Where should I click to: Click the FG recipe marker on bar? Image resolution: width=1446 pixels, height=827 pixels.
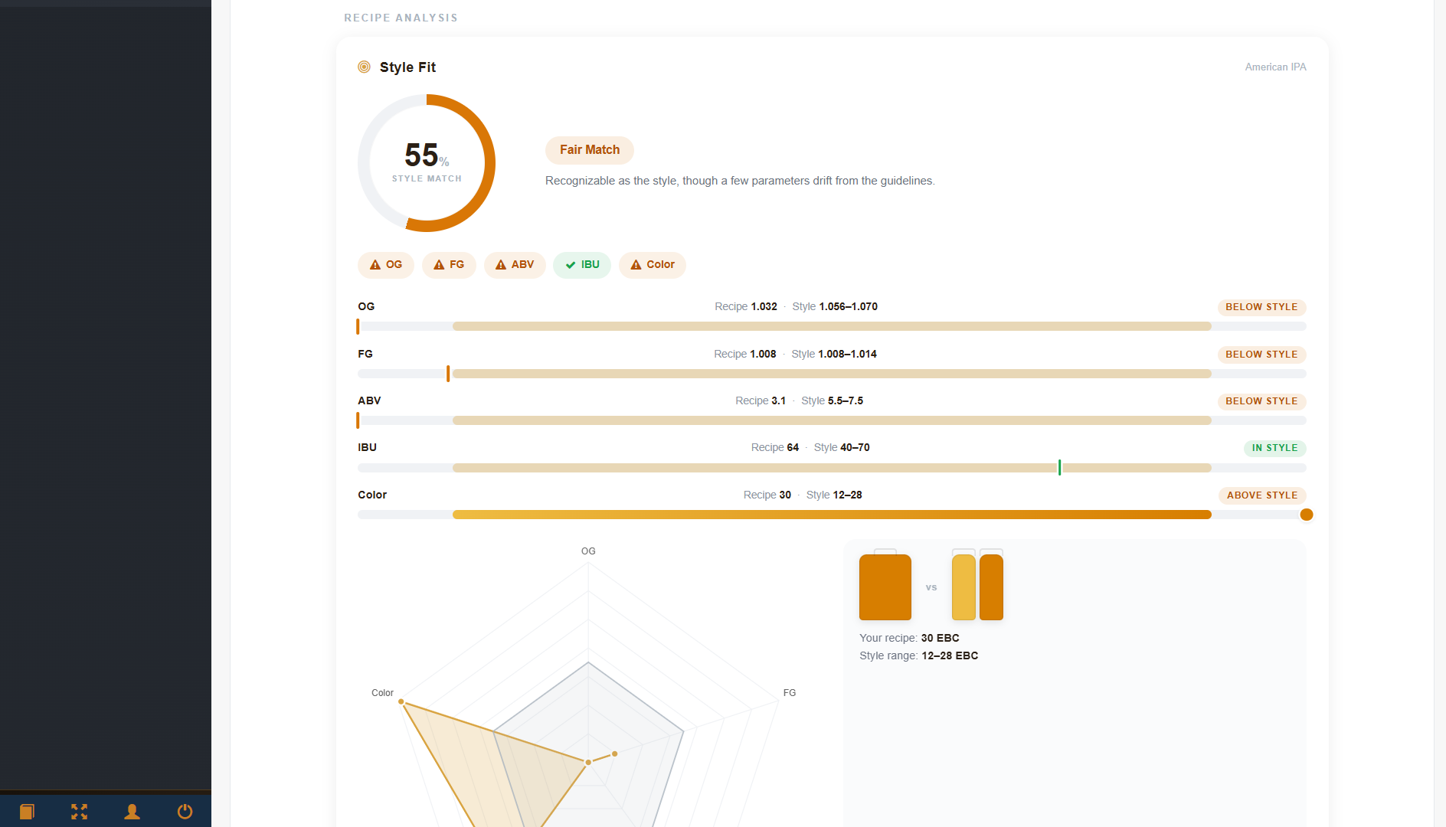click(448, 374)
